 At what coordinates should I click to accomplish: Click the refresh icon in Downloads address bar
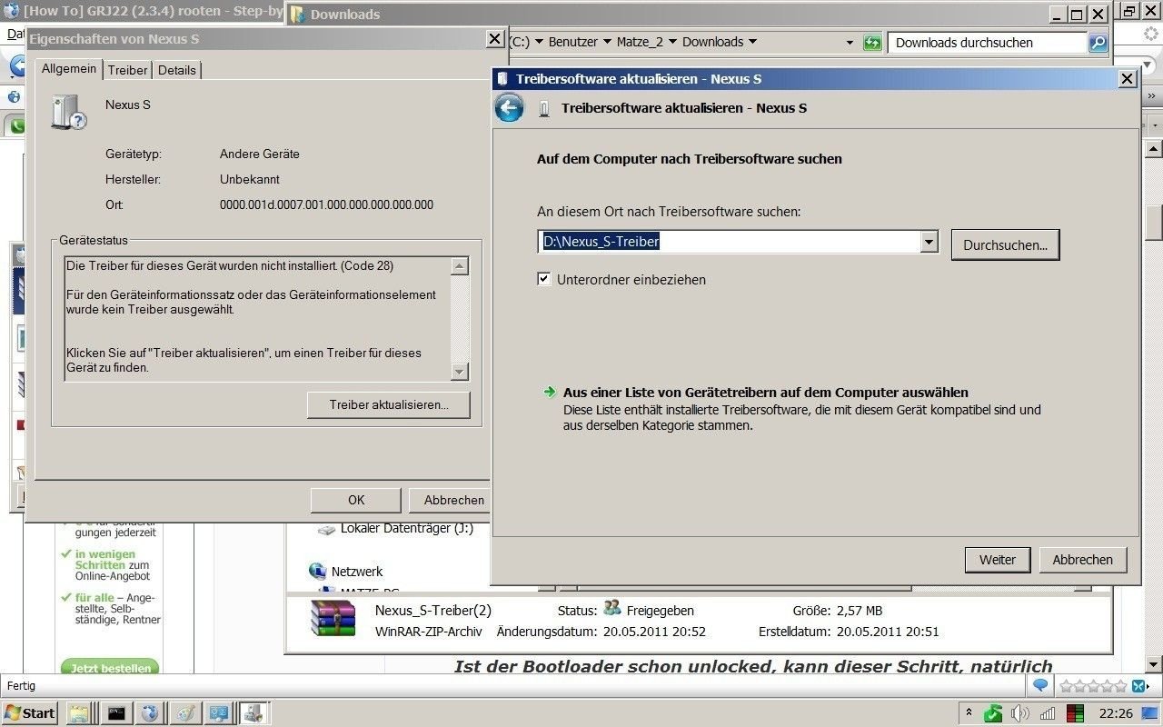click(x=872, y=43)
